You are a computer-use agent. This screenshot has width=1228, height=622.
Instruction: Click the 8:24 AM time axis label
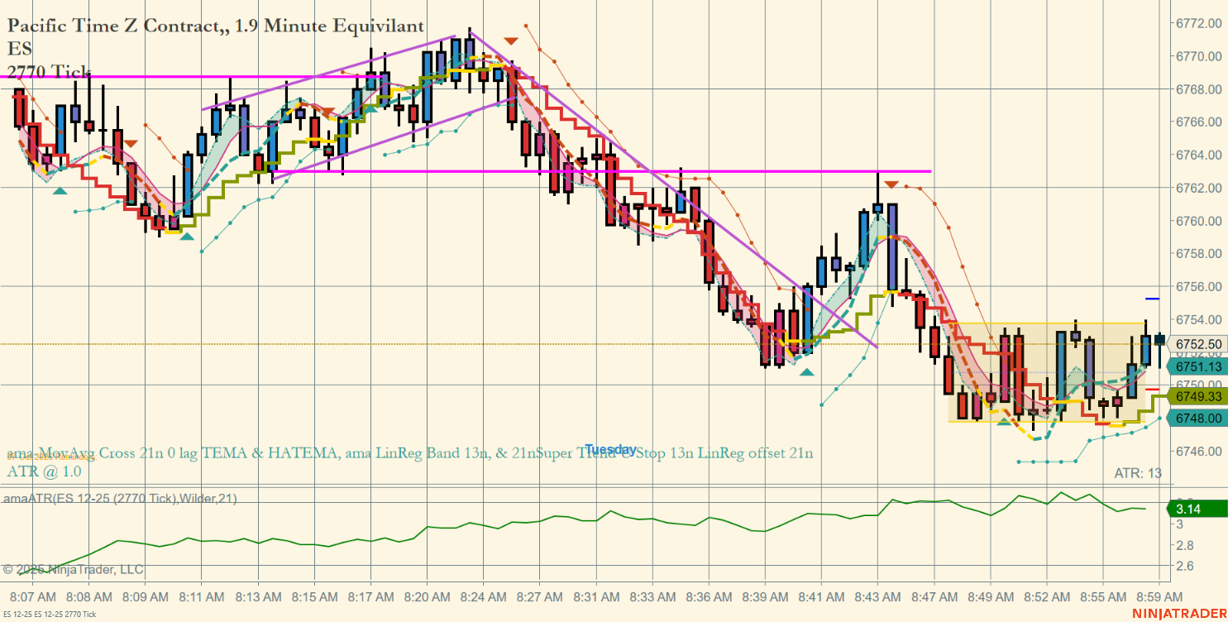[x=483, y=596]
